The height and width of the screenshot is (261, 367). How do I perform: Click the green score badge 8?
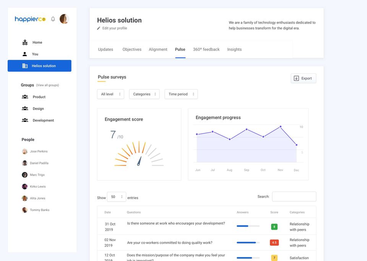pos(274,227)
